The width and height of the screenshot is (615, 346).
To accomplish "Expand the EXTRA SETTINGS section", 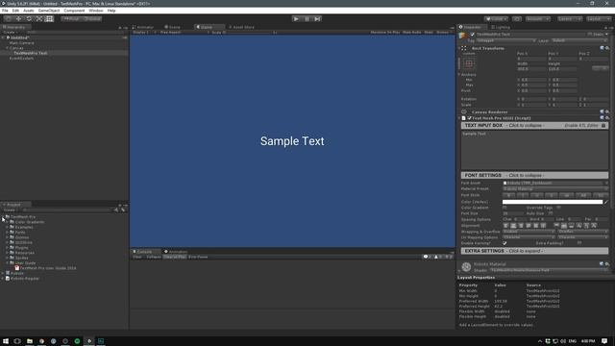I will click(x=534, y=251).
